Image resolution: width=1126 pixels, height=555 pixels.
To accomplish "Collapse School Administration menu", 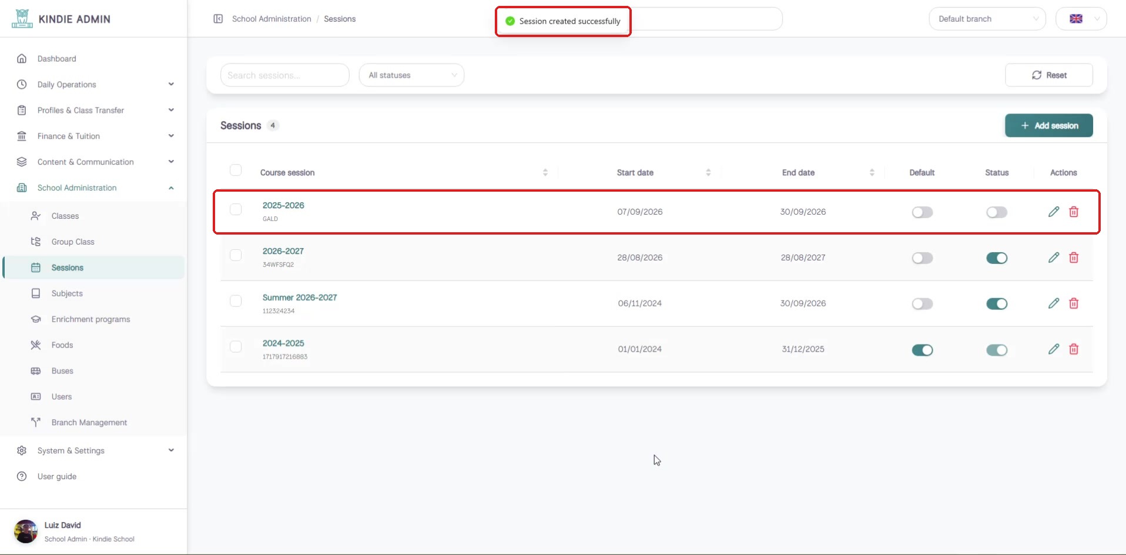I will click(x=94, y=188).
